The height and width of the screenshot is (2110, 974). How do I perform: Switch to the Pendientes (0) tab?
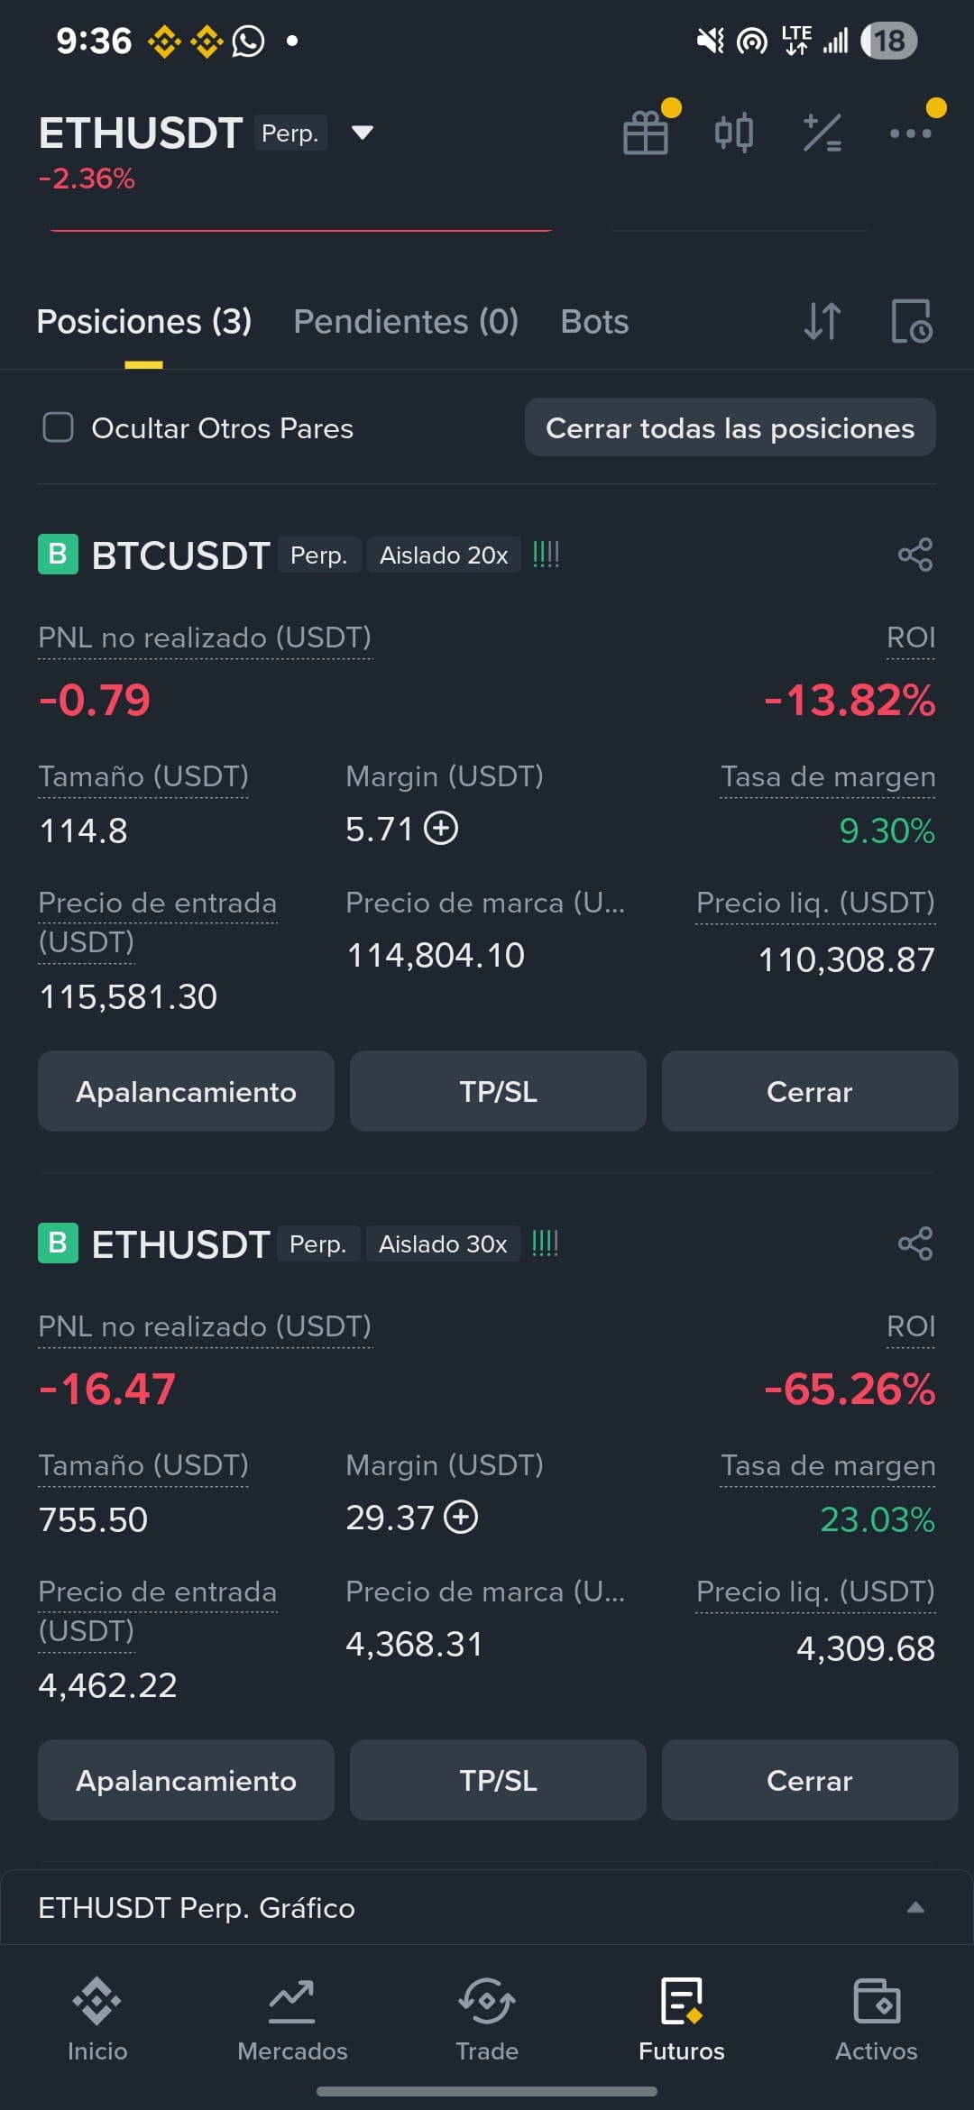point(406,322)
